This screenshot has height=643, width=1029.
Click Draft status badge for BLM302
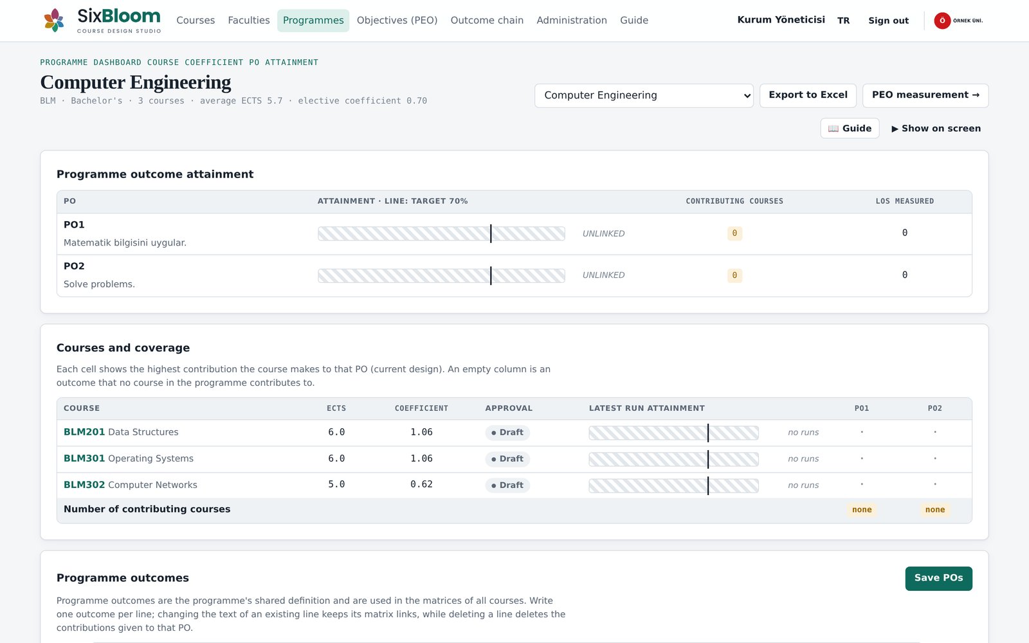click(x=507, y=485)
